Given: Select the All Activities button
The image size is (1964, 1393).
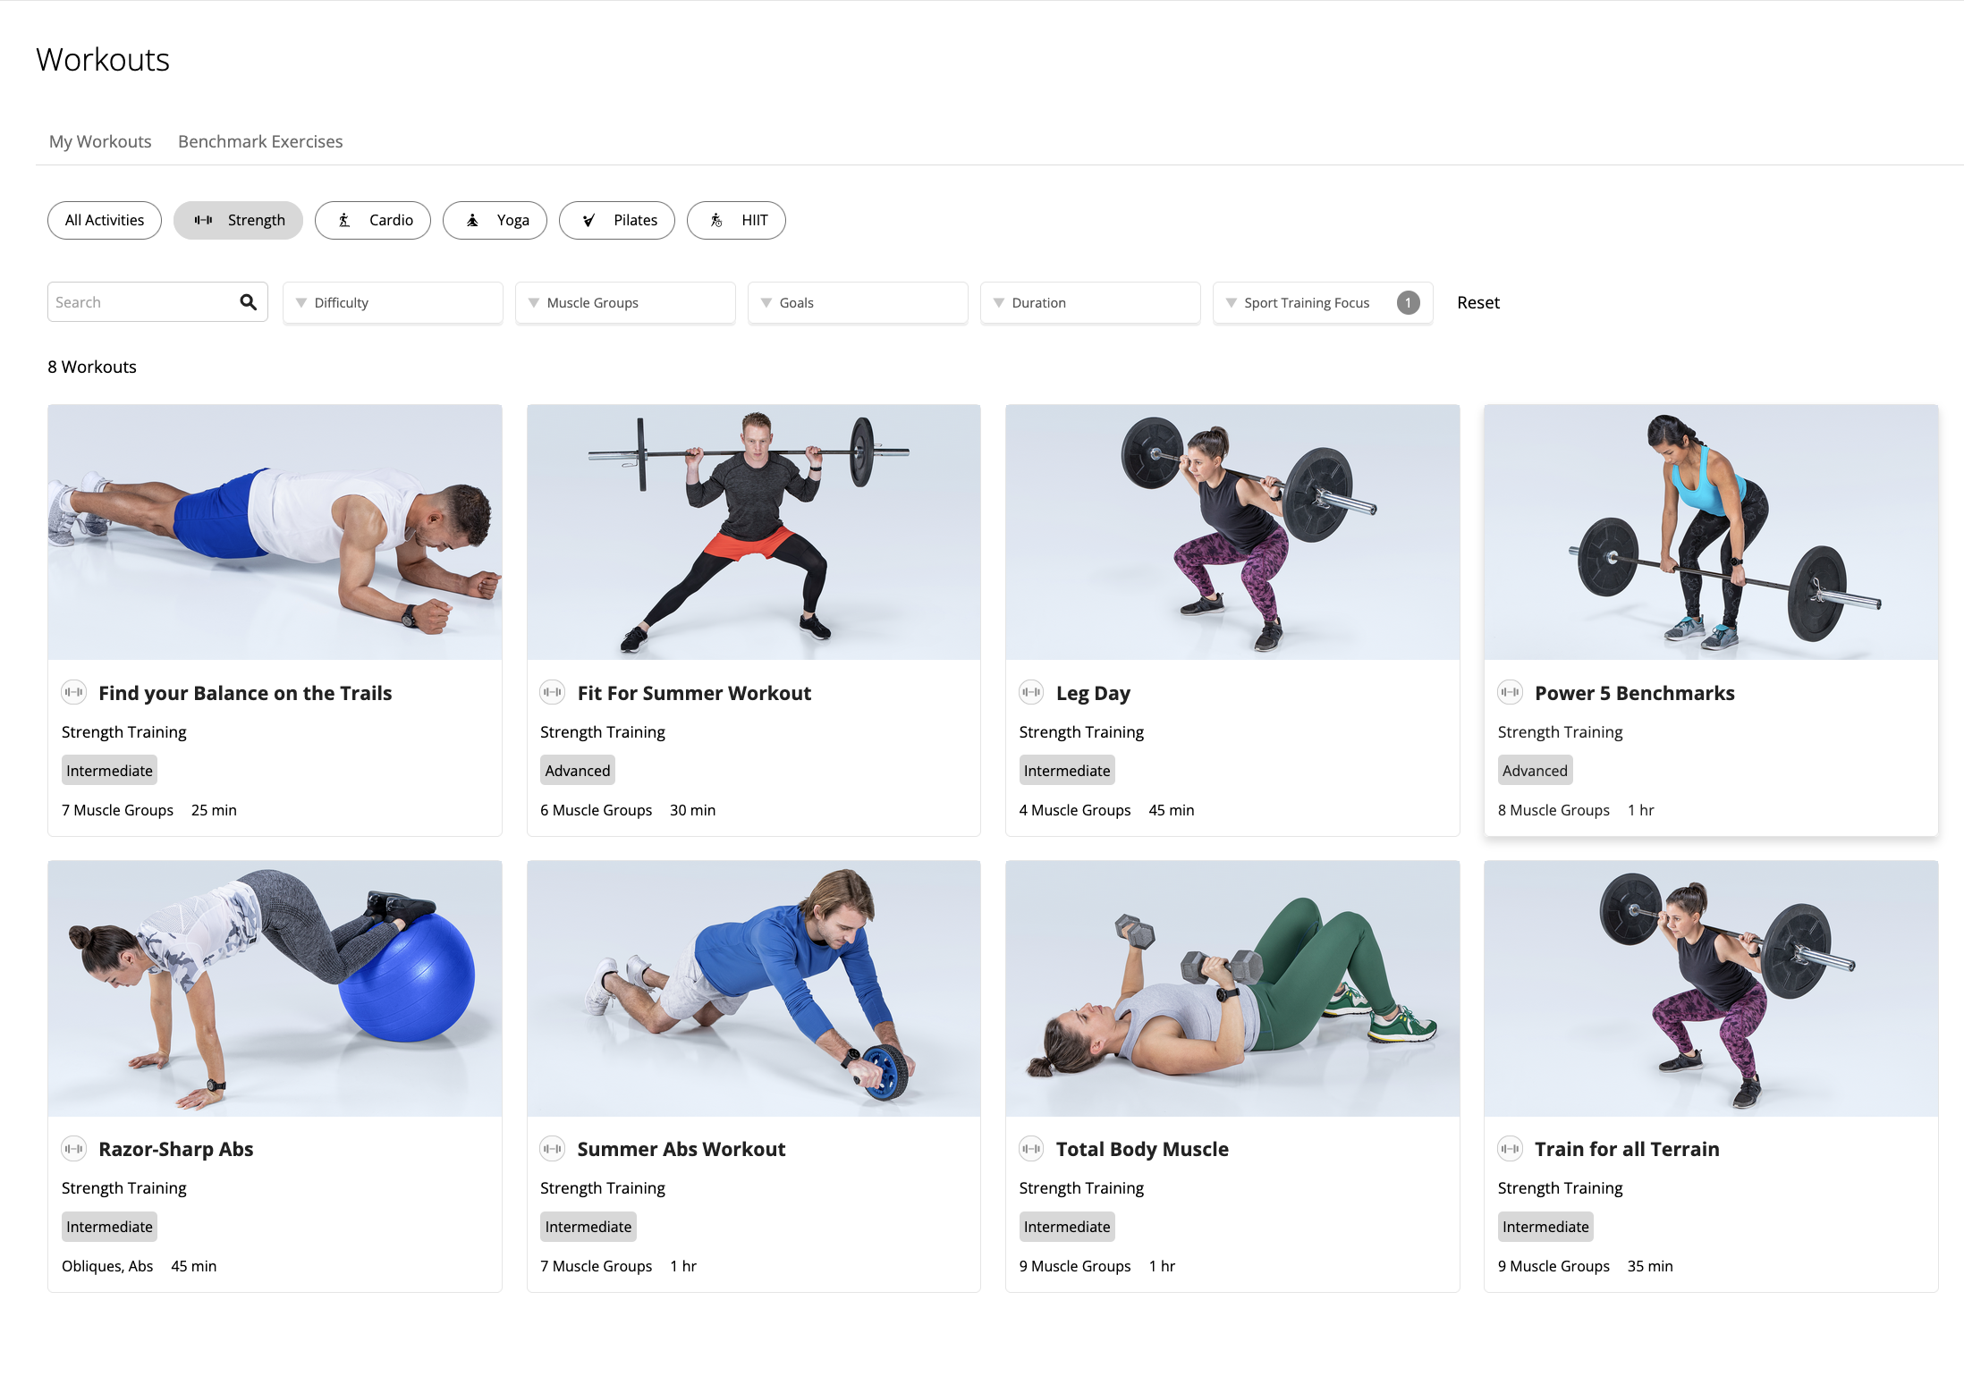Looking at the screenshot, I should point(104,220).
